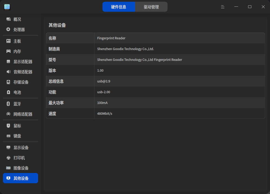Image resolution: width=270 pixels, height=194 pixels.
Task: Open the 显示设备 monitor icon
Action: [8, 147]
